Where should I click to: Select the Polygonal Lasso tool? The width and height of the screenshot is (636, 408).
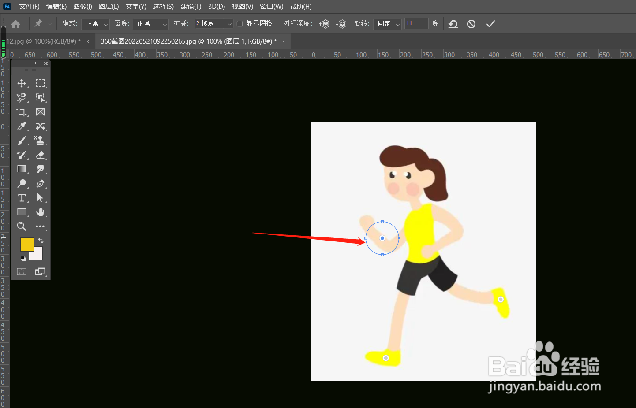coord(22,98)
